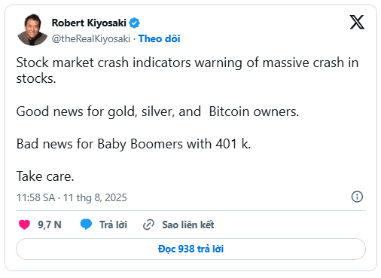
Task: Open the info icon beside the timestamp
Action: click(x=357, y=197)
